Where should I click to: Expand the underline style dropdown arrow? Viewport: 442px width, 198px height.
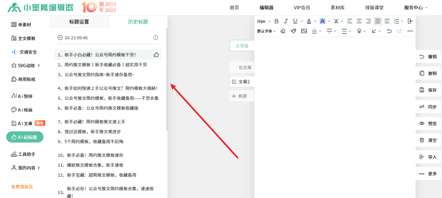pyautogui.click(x=302, y=21)
